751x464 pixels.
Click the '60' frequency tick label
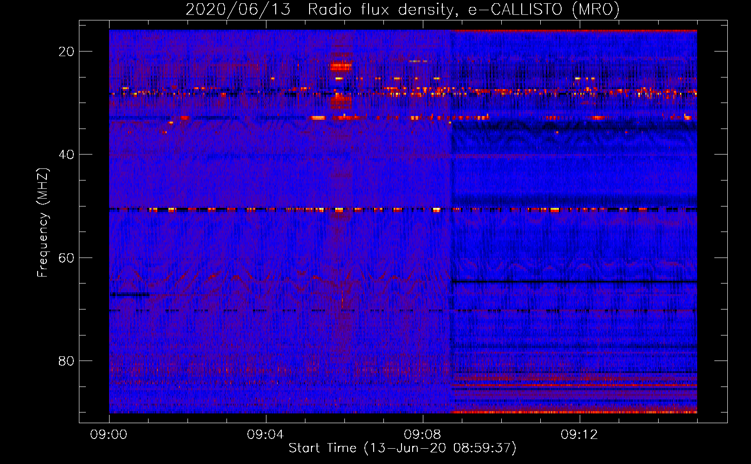[66, 258]
